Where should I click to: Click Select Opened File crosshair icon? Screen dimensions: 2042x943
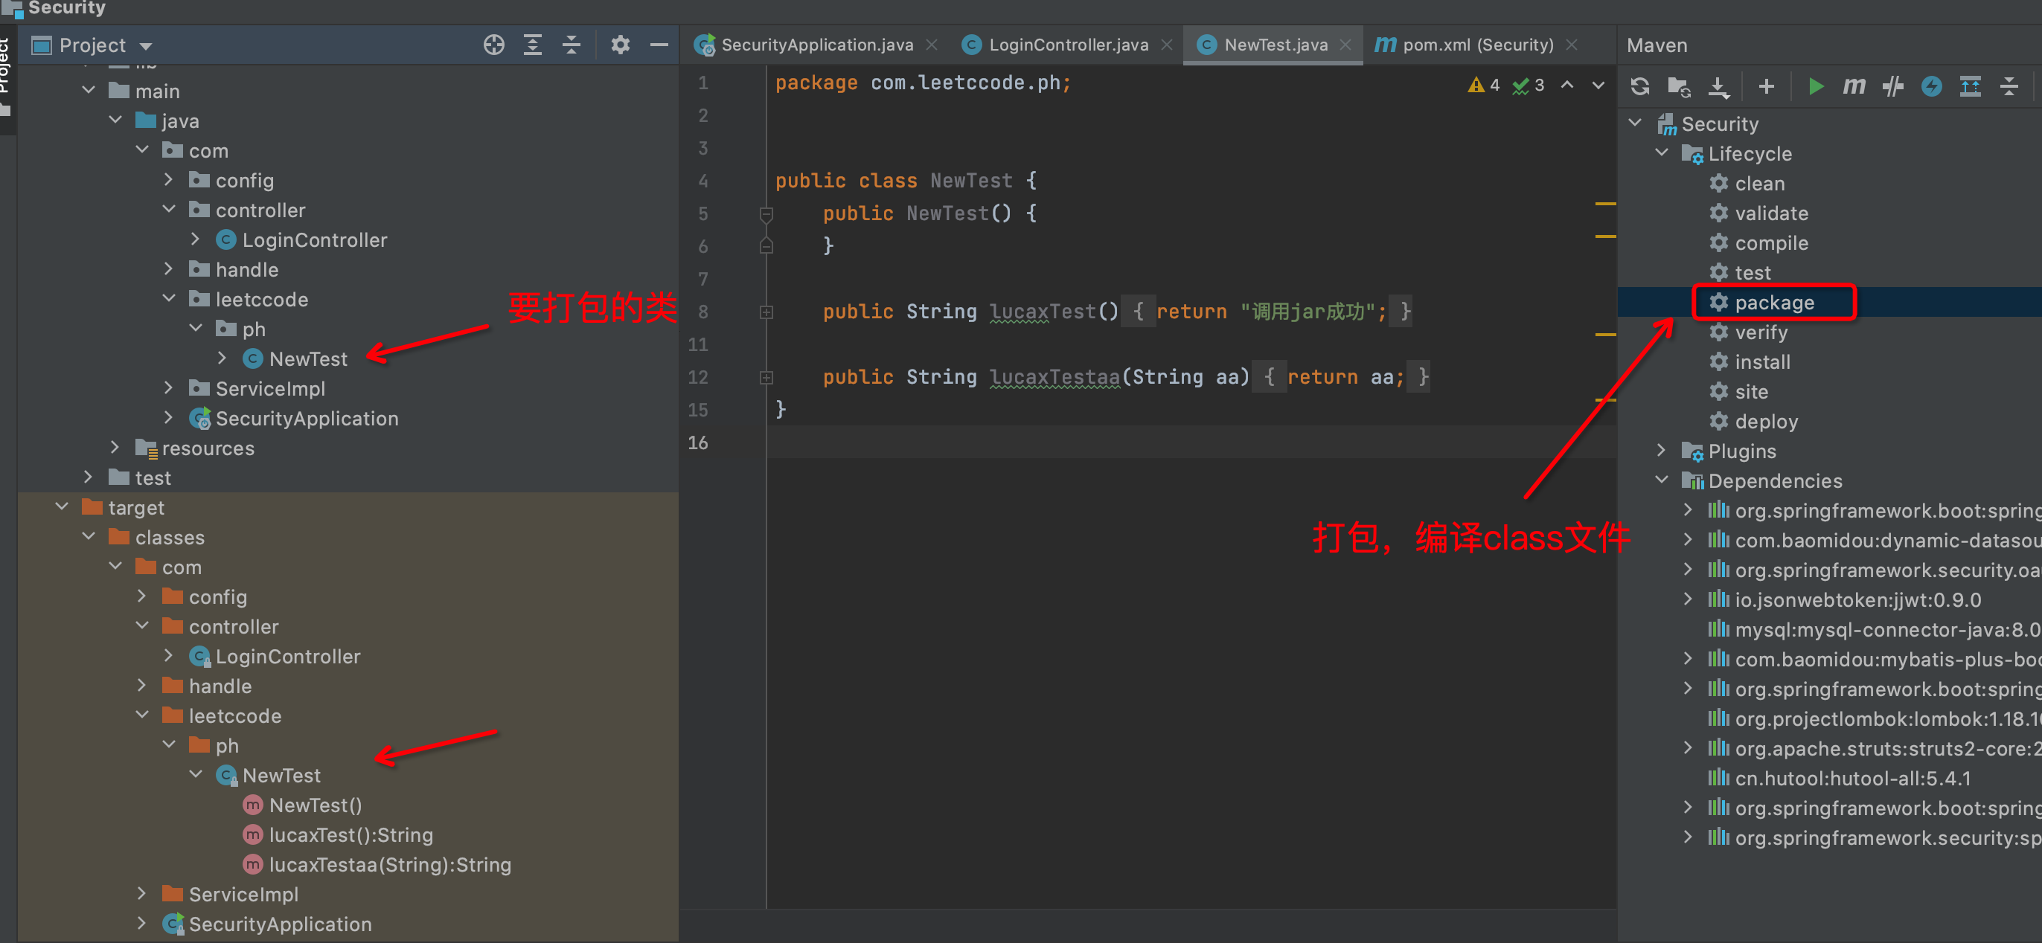[493, 45]
